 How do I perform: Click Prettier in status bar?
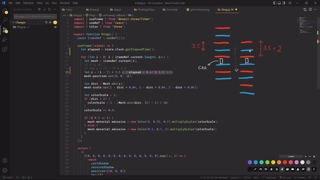coord(299,177)
